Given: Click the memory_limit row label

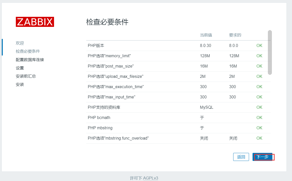Looking at the screenshot, I should [109, 56].
